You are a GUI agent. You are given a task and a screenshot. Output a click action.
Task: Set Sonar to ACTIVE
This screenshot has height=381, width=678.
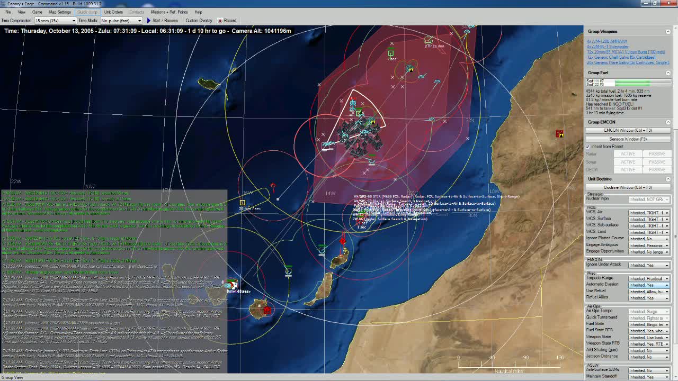[628, 162]
